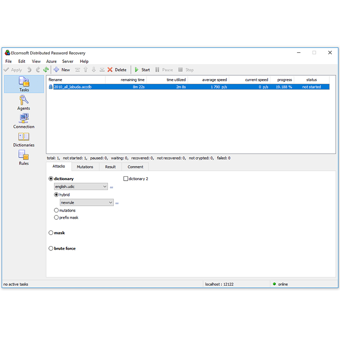
Task: Browse rules via ellipsis next to newrule
Action: pyautogui.click(x=117, y=203)
